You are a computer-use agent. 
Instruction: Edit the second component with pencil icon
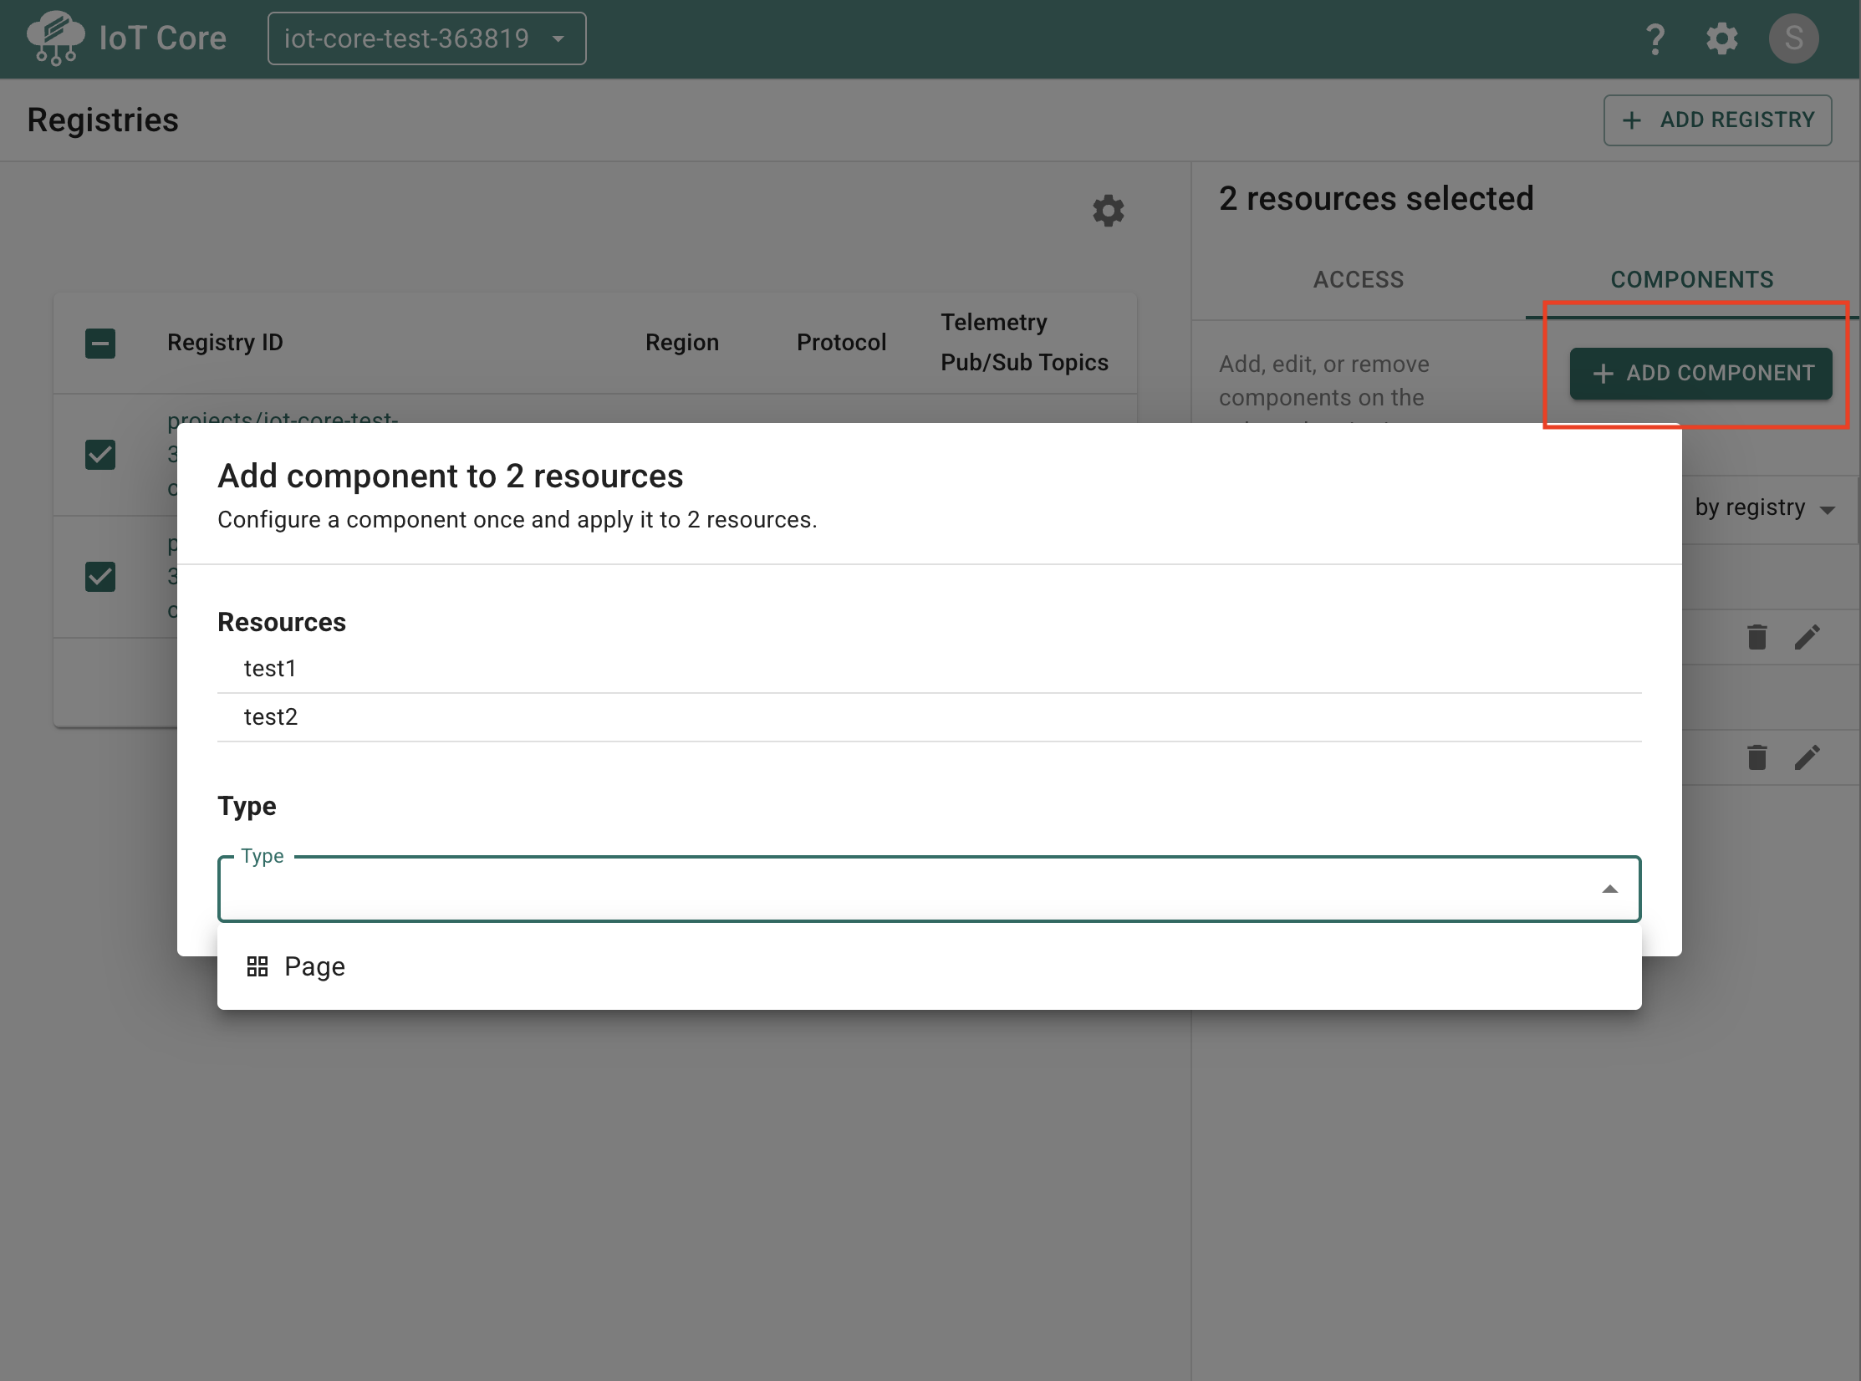tap(1807, 757)
